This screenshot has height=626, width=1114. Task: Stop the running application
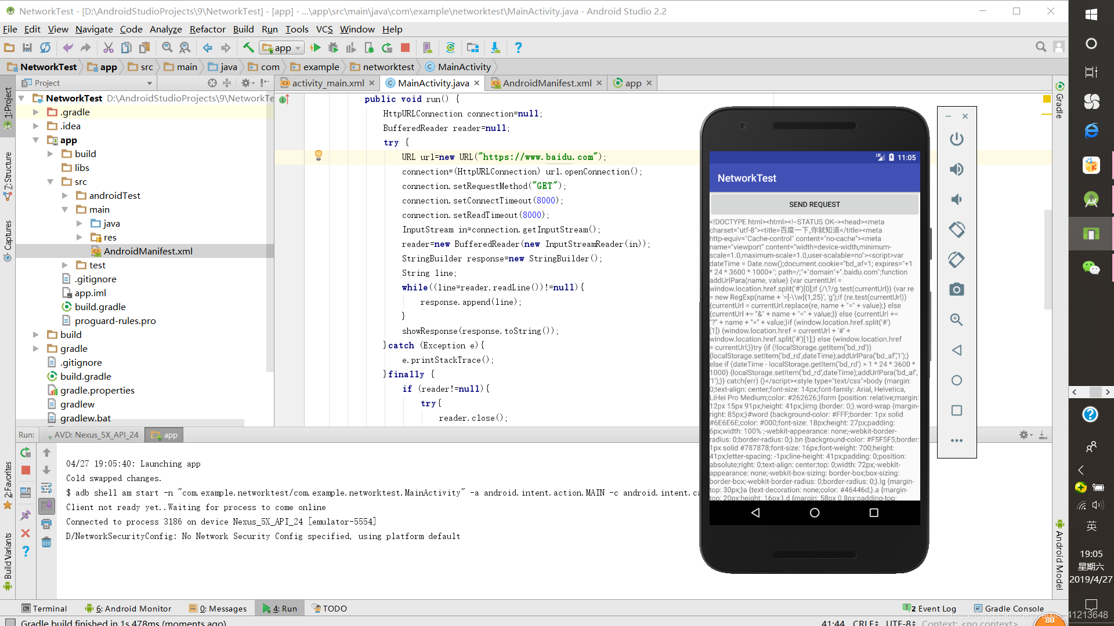[406, 48]
